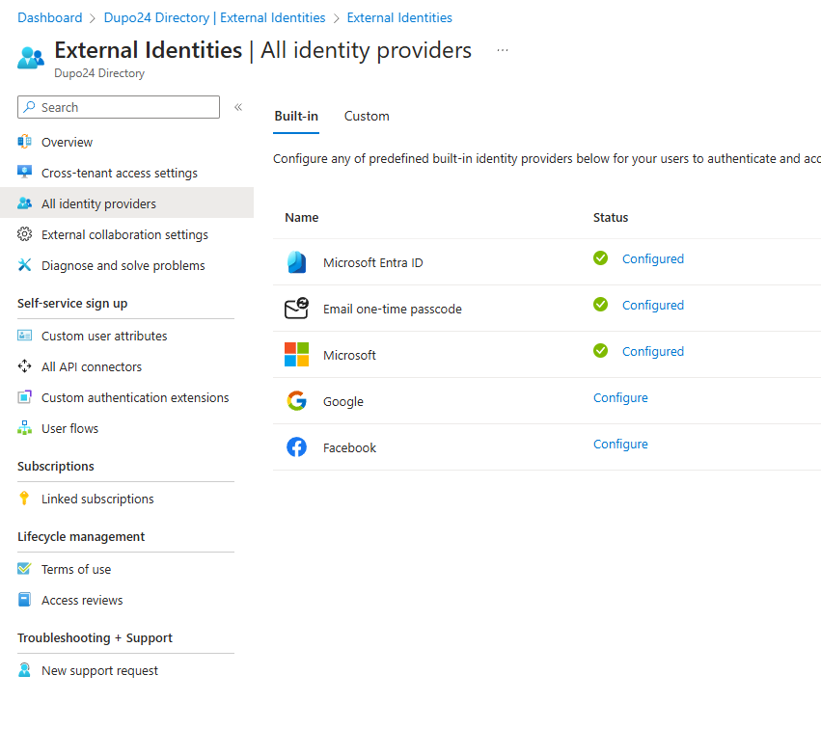Click the Facebook logo icon
Screen dimensions: 821x729
pos(296,446)
